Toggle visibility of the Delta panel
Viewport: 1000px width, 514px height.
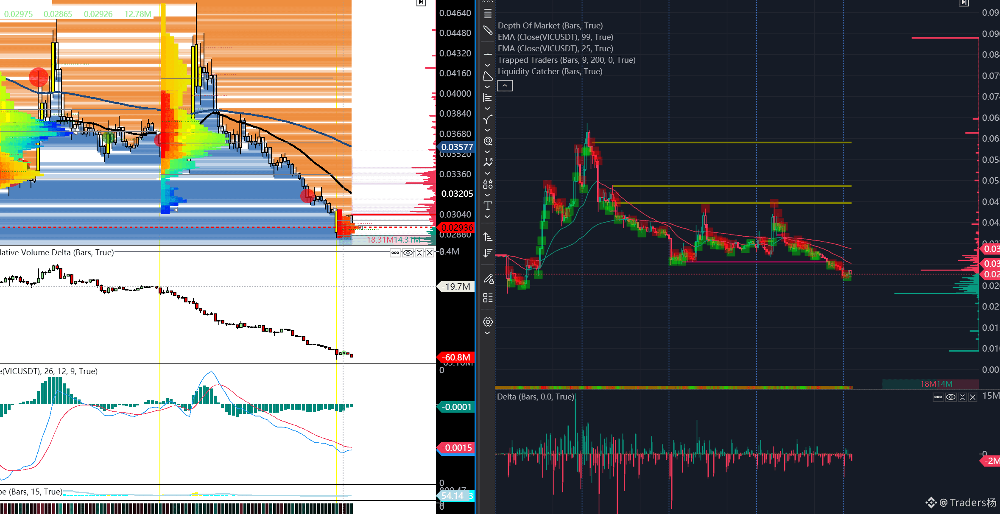tap(951, 397)
